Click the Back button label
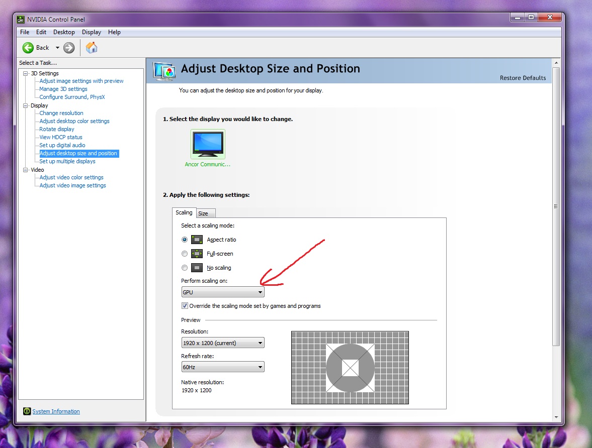Screen dimensions: 592x448 tap(43, 48)
